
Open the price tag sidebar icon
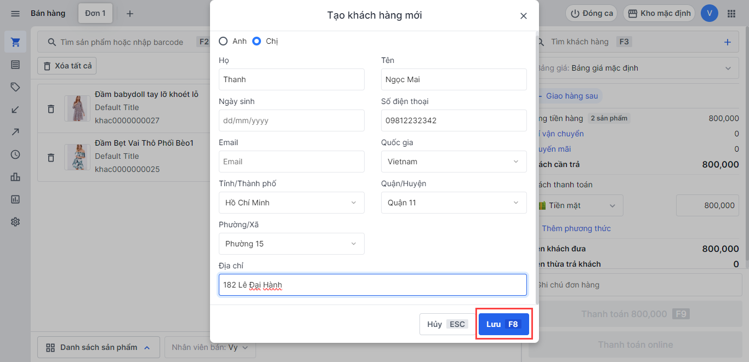pyautogui.click(x=15, y=87)
